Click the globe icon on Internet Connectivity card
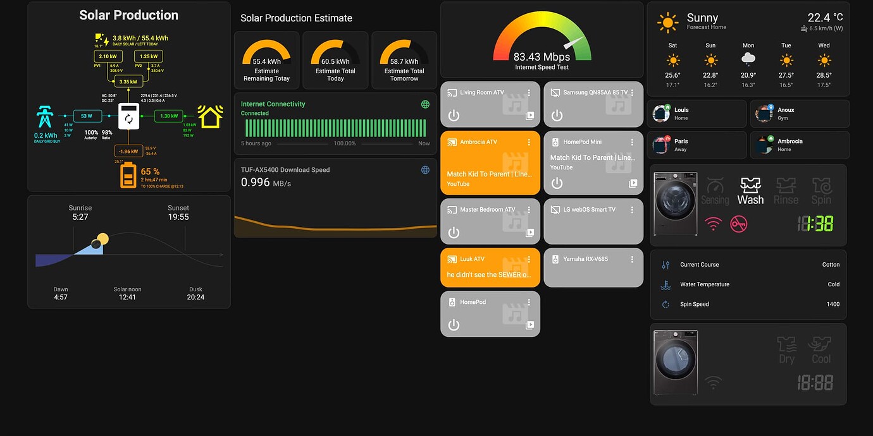This screenshot has height=436, width=873. pyautogui.click(x=424, y=104)
